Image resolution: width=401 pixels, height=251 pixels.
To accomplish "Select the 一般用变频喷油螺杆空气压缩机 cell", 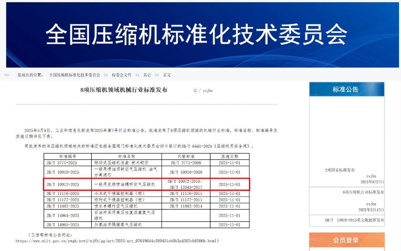I will pos(125,184).
